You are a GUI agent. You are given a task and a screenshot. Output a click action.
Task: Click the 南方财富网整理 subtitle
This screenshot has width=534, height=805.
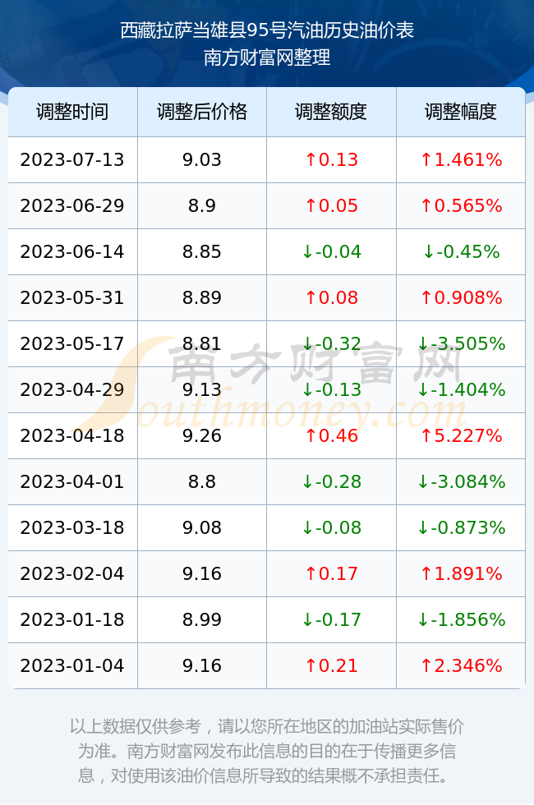click(x=267, y=57)
